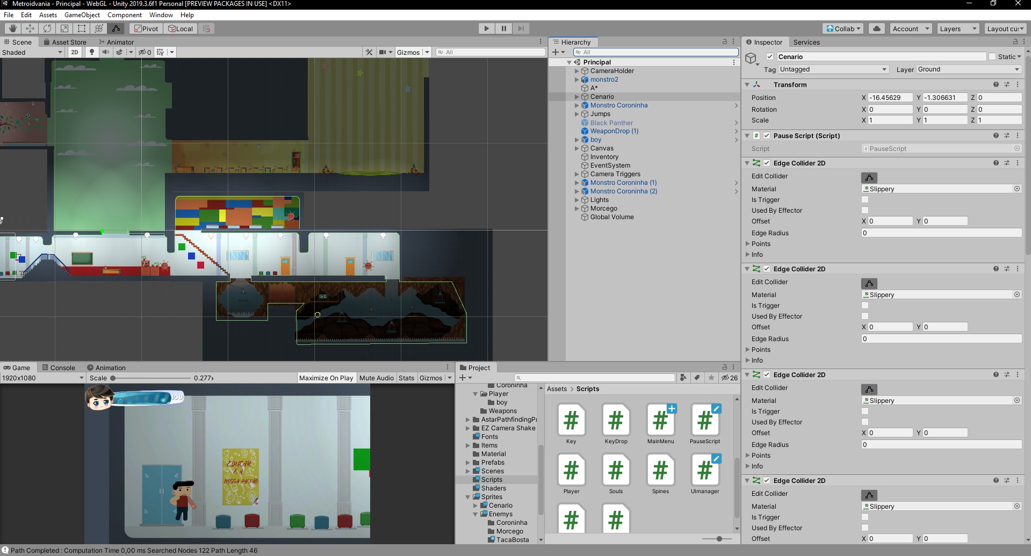Start Play mode
Viewport: 1031px width, 556px height.
coord(486,28)
